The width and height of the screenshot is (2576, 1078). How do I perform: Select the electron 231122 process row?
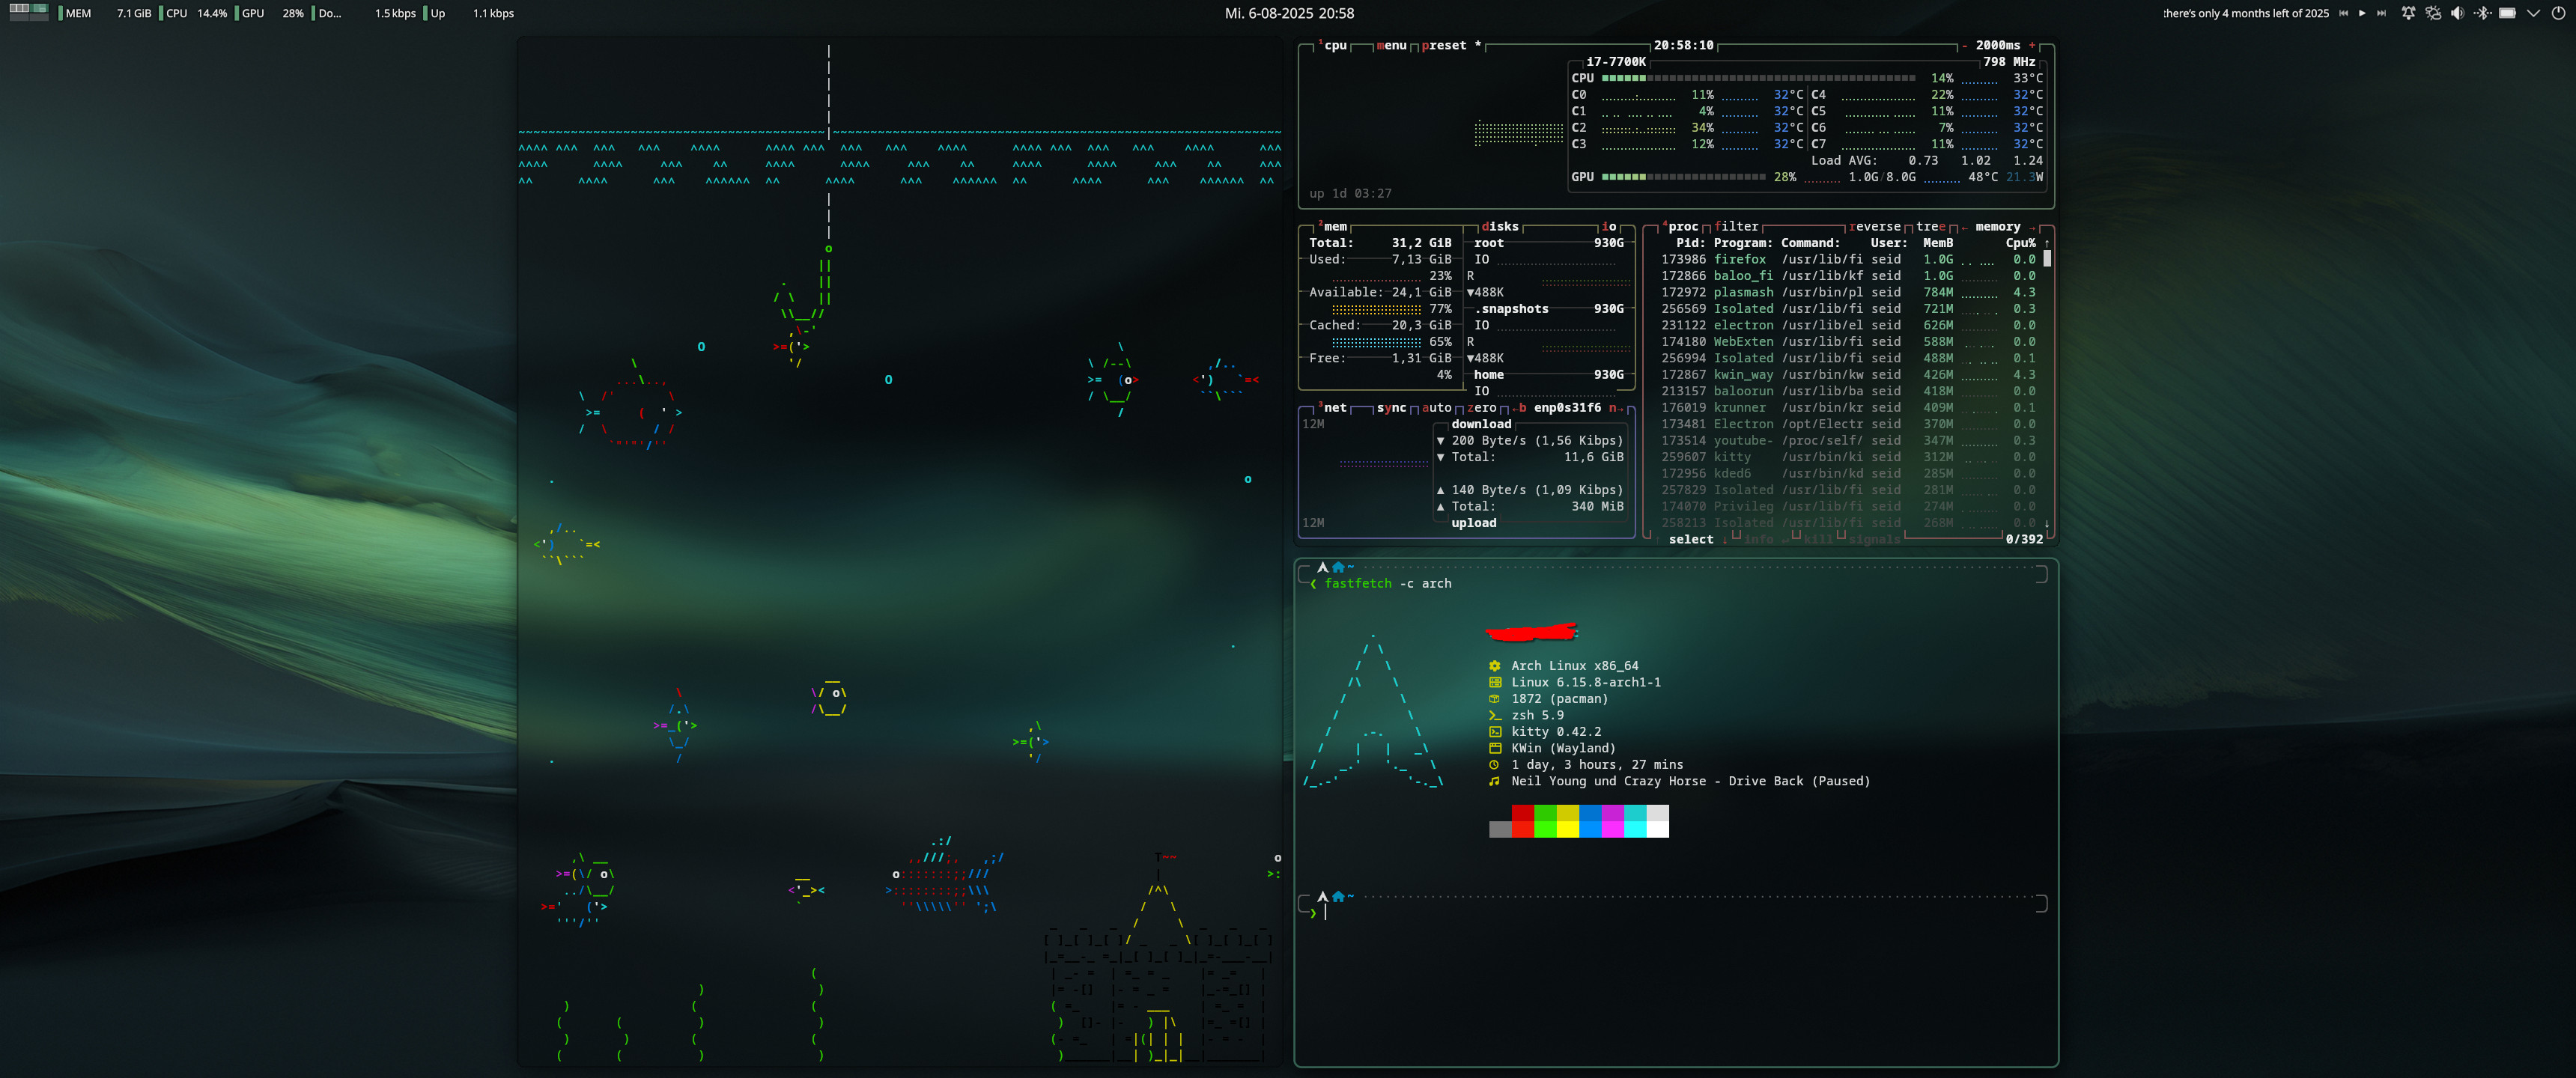click(x=1848, y=325)
